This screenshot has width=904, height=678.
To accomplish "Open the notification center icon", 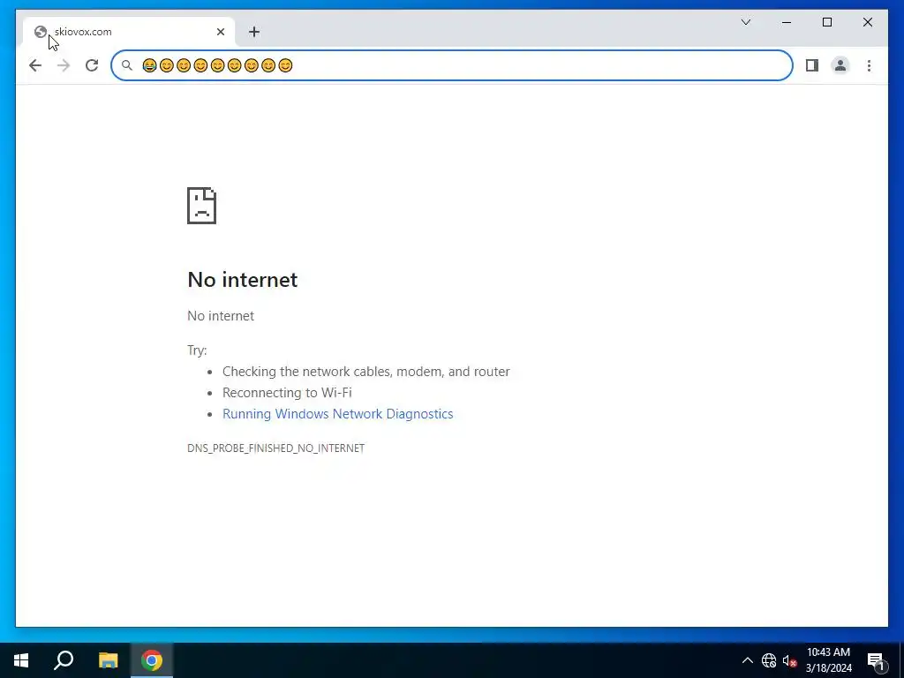I will point(877,660).
